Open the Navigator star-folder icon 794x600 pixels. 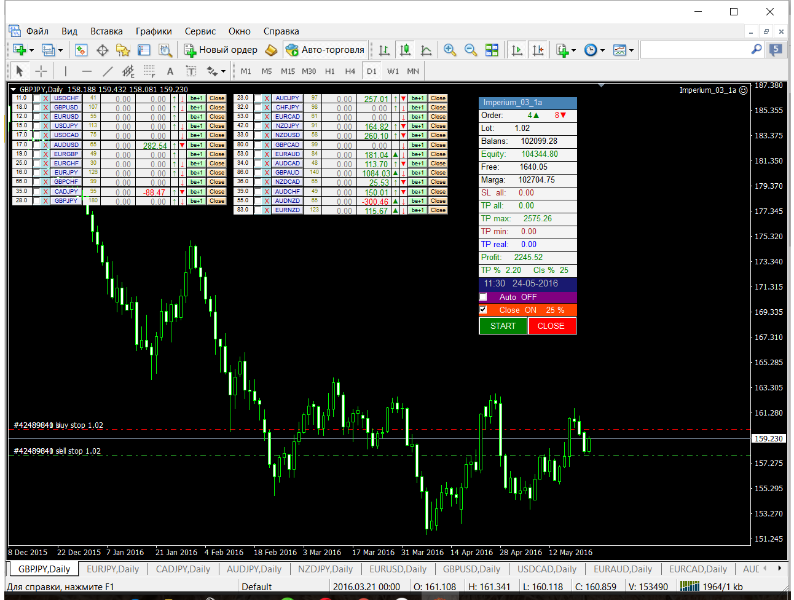coord(123,50)
